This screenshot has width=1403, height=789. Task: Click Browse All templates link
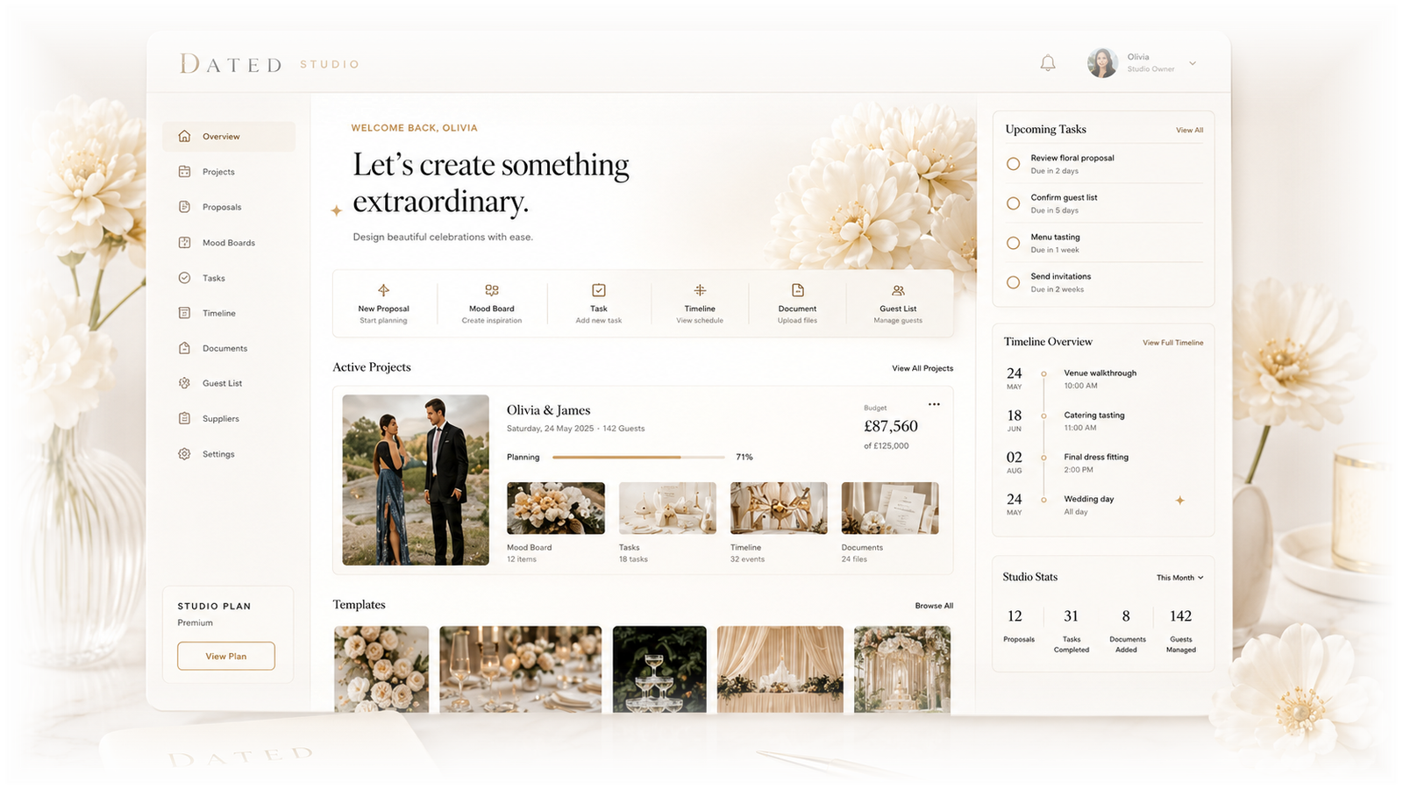click(934, 606)
